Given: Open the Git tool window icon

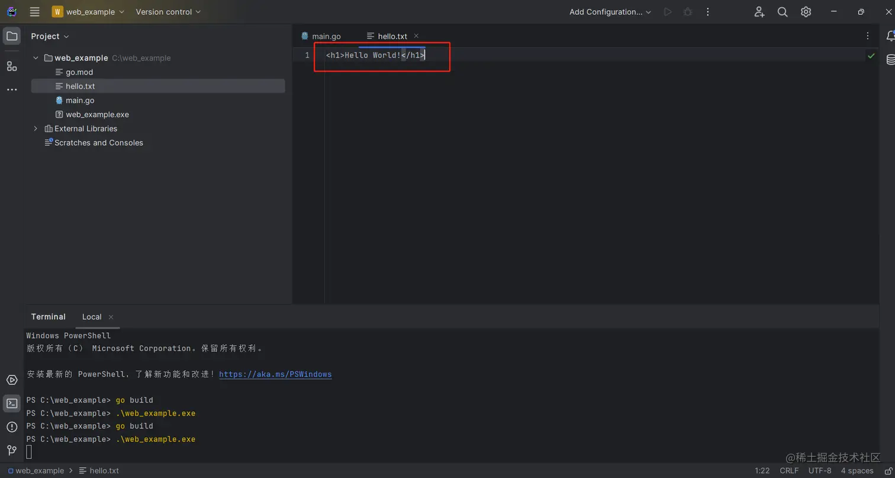Looking at the screenshot, I should coord(12,450).
